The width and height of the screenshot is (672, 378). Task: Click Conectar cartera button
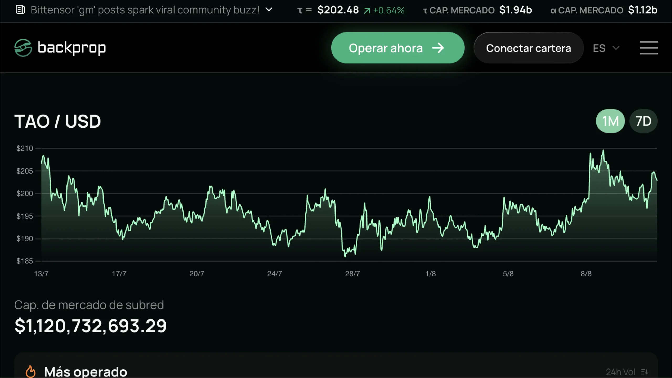click(528, 48)
